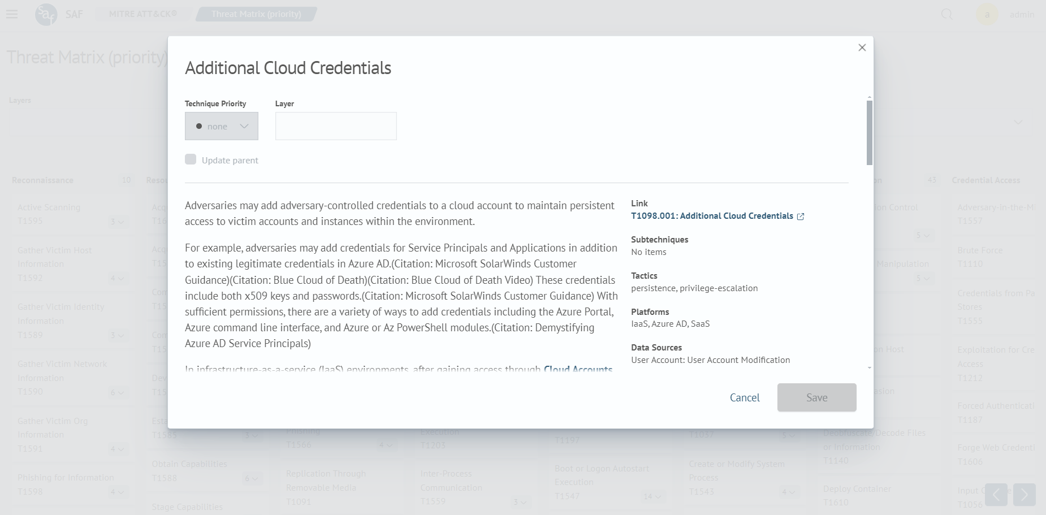
Task: Click the Credential Access column header
Action: click(x=986, y=180)
